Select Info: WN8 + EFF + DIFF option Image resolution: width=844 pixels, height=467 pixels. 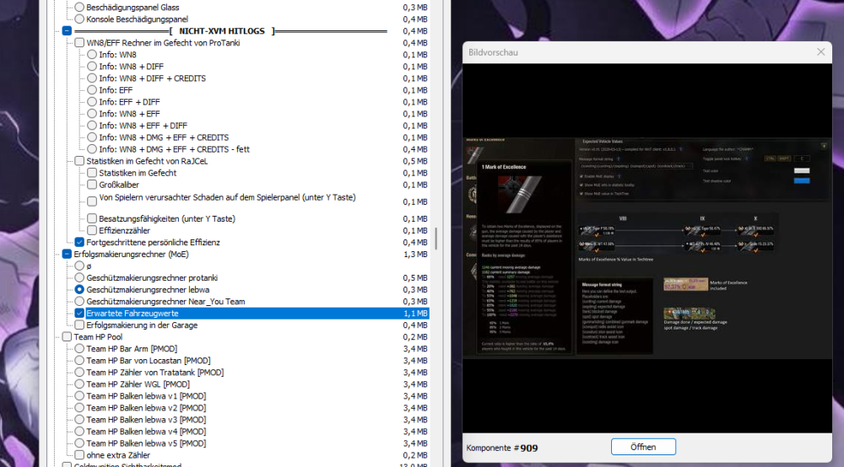(92, 126)
